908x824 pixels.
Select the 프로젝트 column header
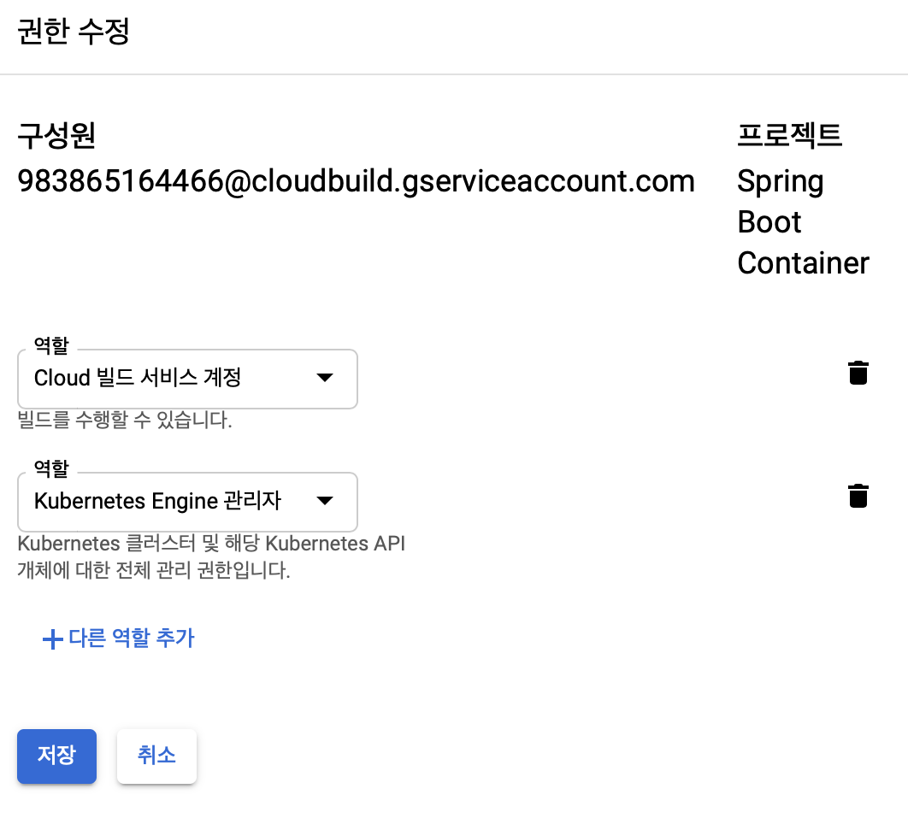pos(789,134)
